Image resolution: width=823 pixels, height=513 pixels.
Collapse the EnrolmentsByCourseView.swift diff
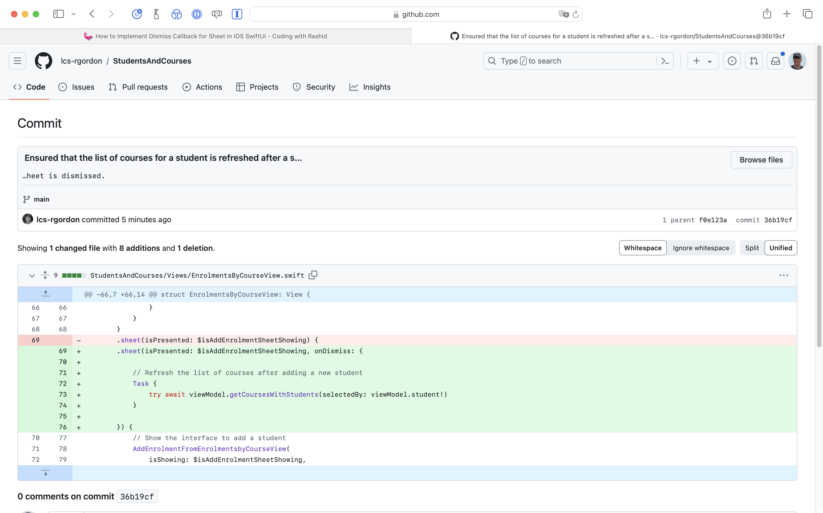[32, 276]
